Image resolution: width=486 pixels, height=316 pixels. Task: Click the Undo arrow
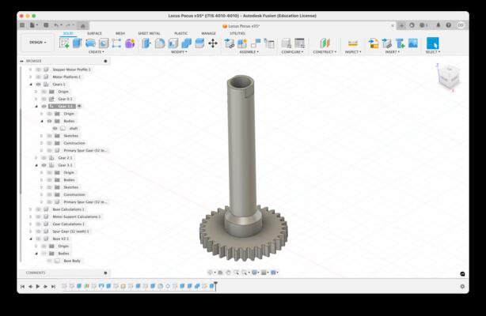56,25
